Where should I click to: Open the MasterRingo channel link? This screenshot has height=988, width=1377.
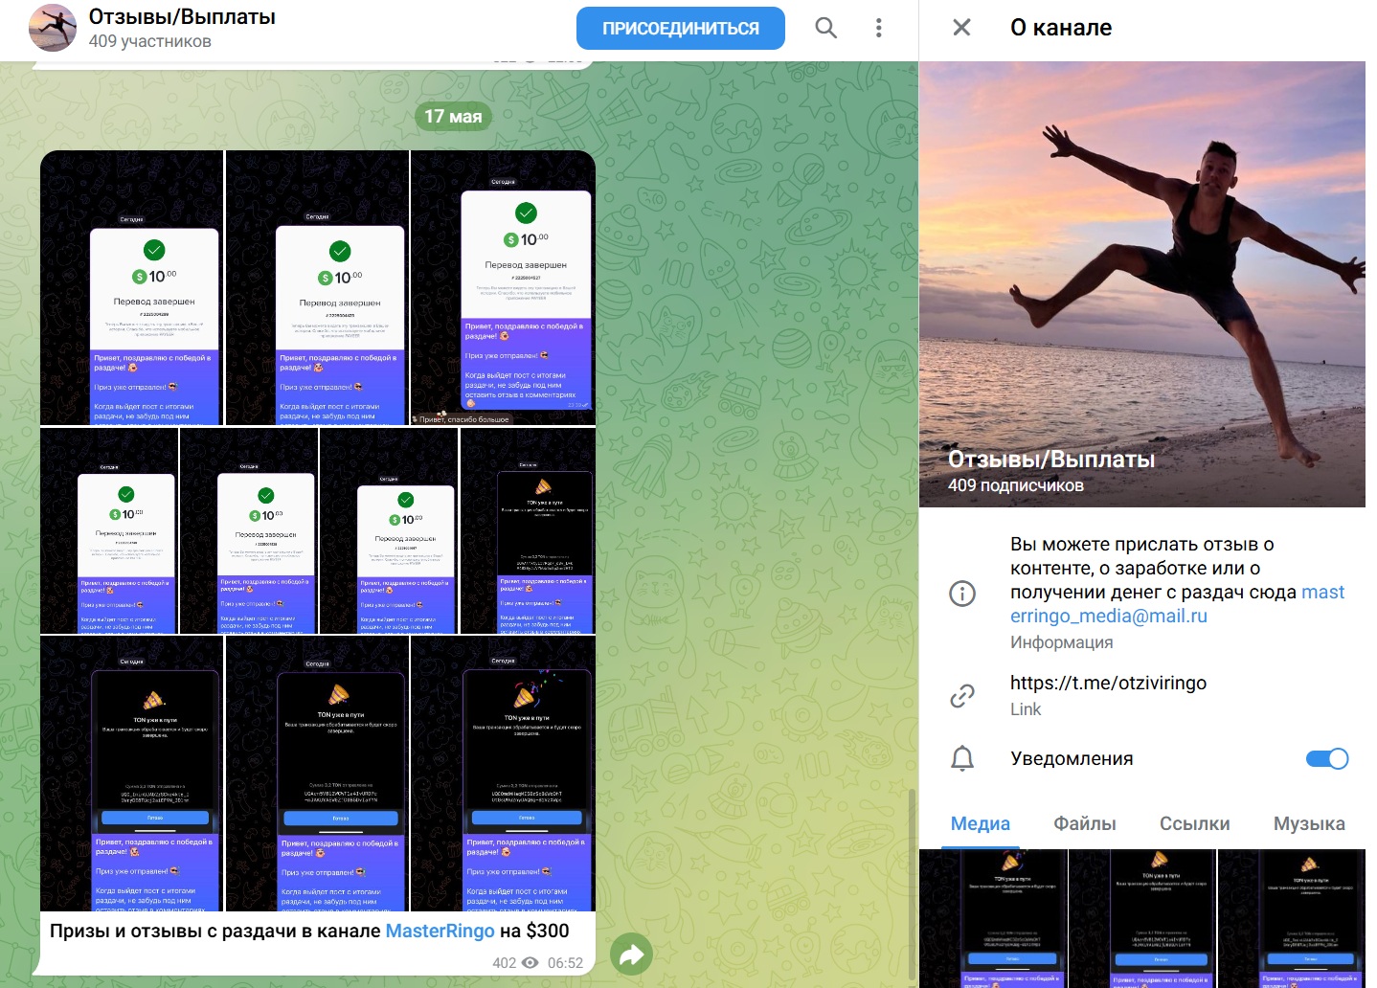click(x=440, y=931)
